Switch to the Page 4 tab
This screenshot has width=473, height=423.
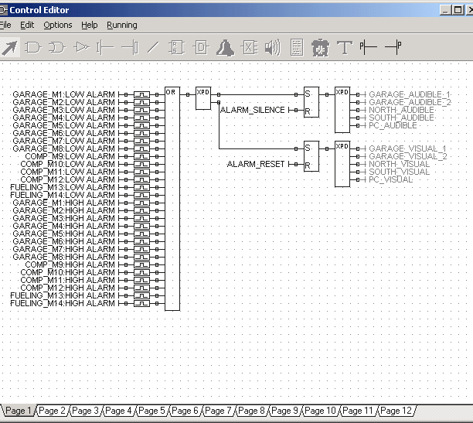118,411
